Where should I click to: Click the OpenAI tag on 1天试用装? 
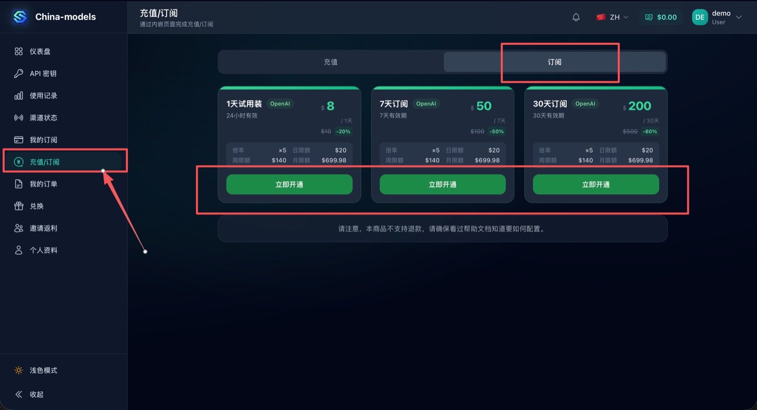[280, 104]
